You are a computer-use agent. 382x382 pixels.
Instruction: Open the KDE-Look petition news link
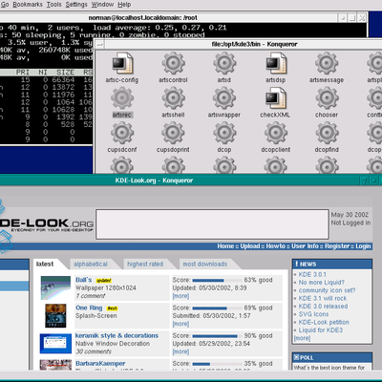pyautogui.click(x=324, y=322)
